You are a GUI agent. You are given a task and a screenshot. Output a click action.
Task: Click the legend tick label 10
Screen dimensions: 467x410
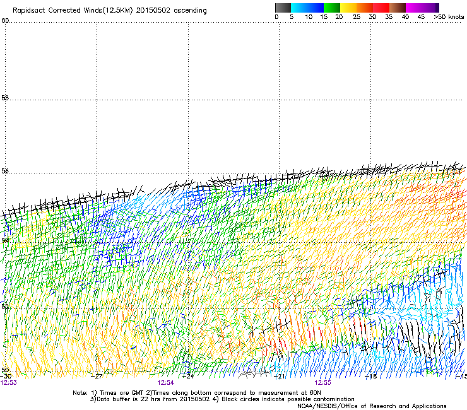309,16
